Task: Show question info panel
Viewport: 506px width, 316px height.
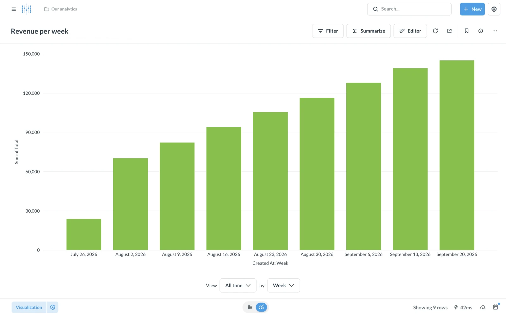Action: [x=481, y=31]
